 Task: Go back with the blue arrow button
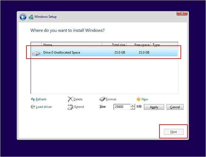click(x=23, y=17)
